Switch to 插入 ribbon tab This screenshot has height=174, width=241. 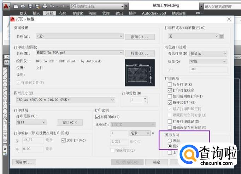pos(36,13)
